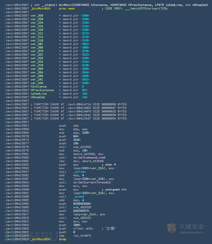Image resolution: width=212 pixels, height=244 pixels.
Task: Click the huorong.cn watermark logo
Action: pyautogui.click(x=186, y=228)
